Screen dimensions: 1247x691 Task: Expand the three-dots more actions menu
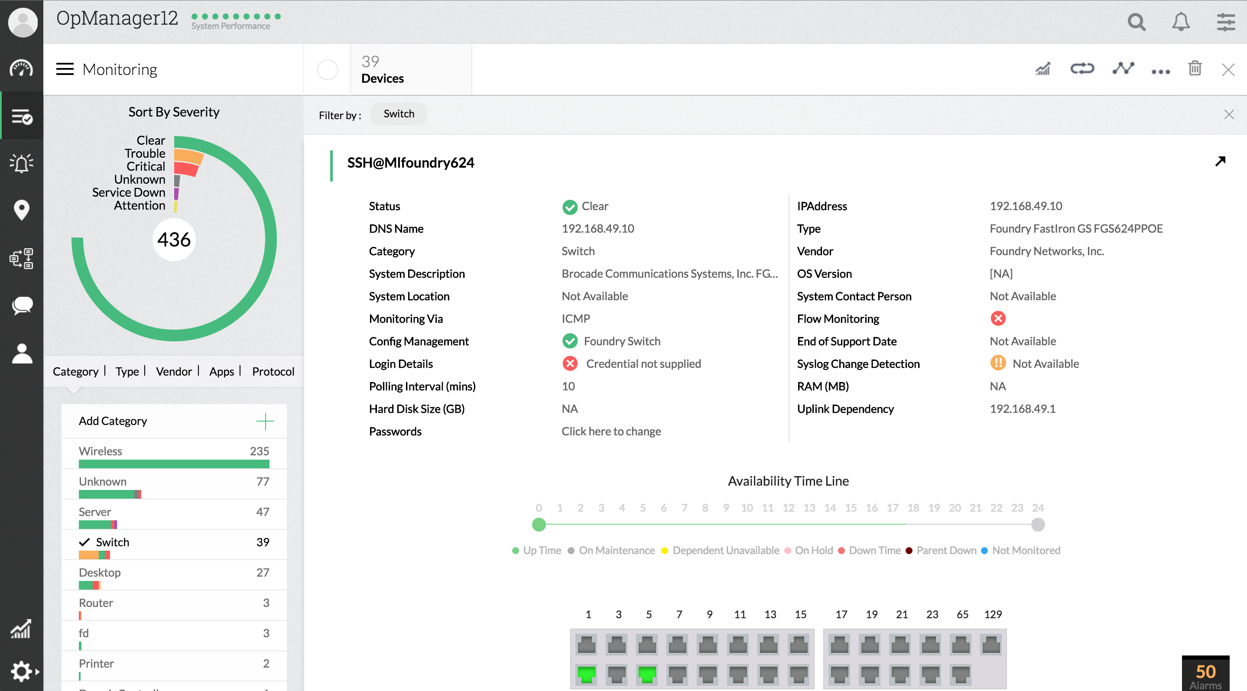coord(1160,71)
